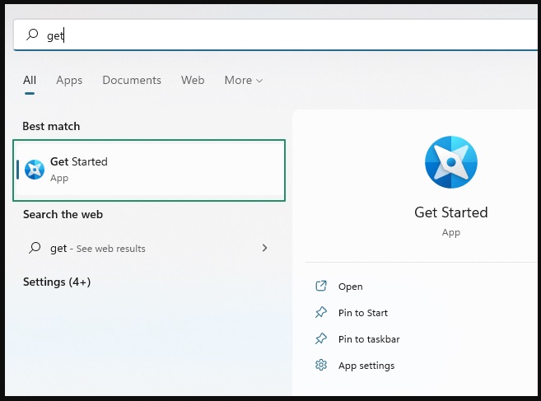
Task: Choose Pin to Start
Action: (x=363, y=313)
